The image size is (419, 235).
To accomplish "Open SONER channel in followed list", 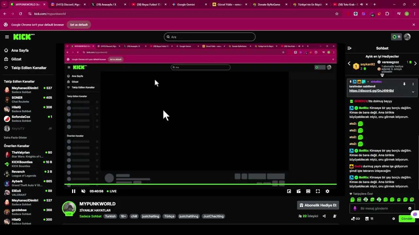I will click(x=28, y=100).
